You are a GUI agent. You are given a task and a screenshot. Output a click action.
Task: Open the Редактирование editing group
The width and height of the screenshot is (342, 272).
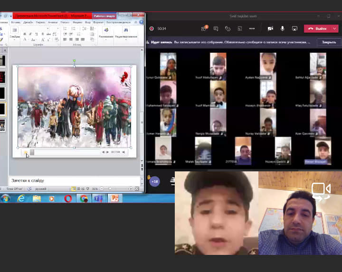(126, 33)
